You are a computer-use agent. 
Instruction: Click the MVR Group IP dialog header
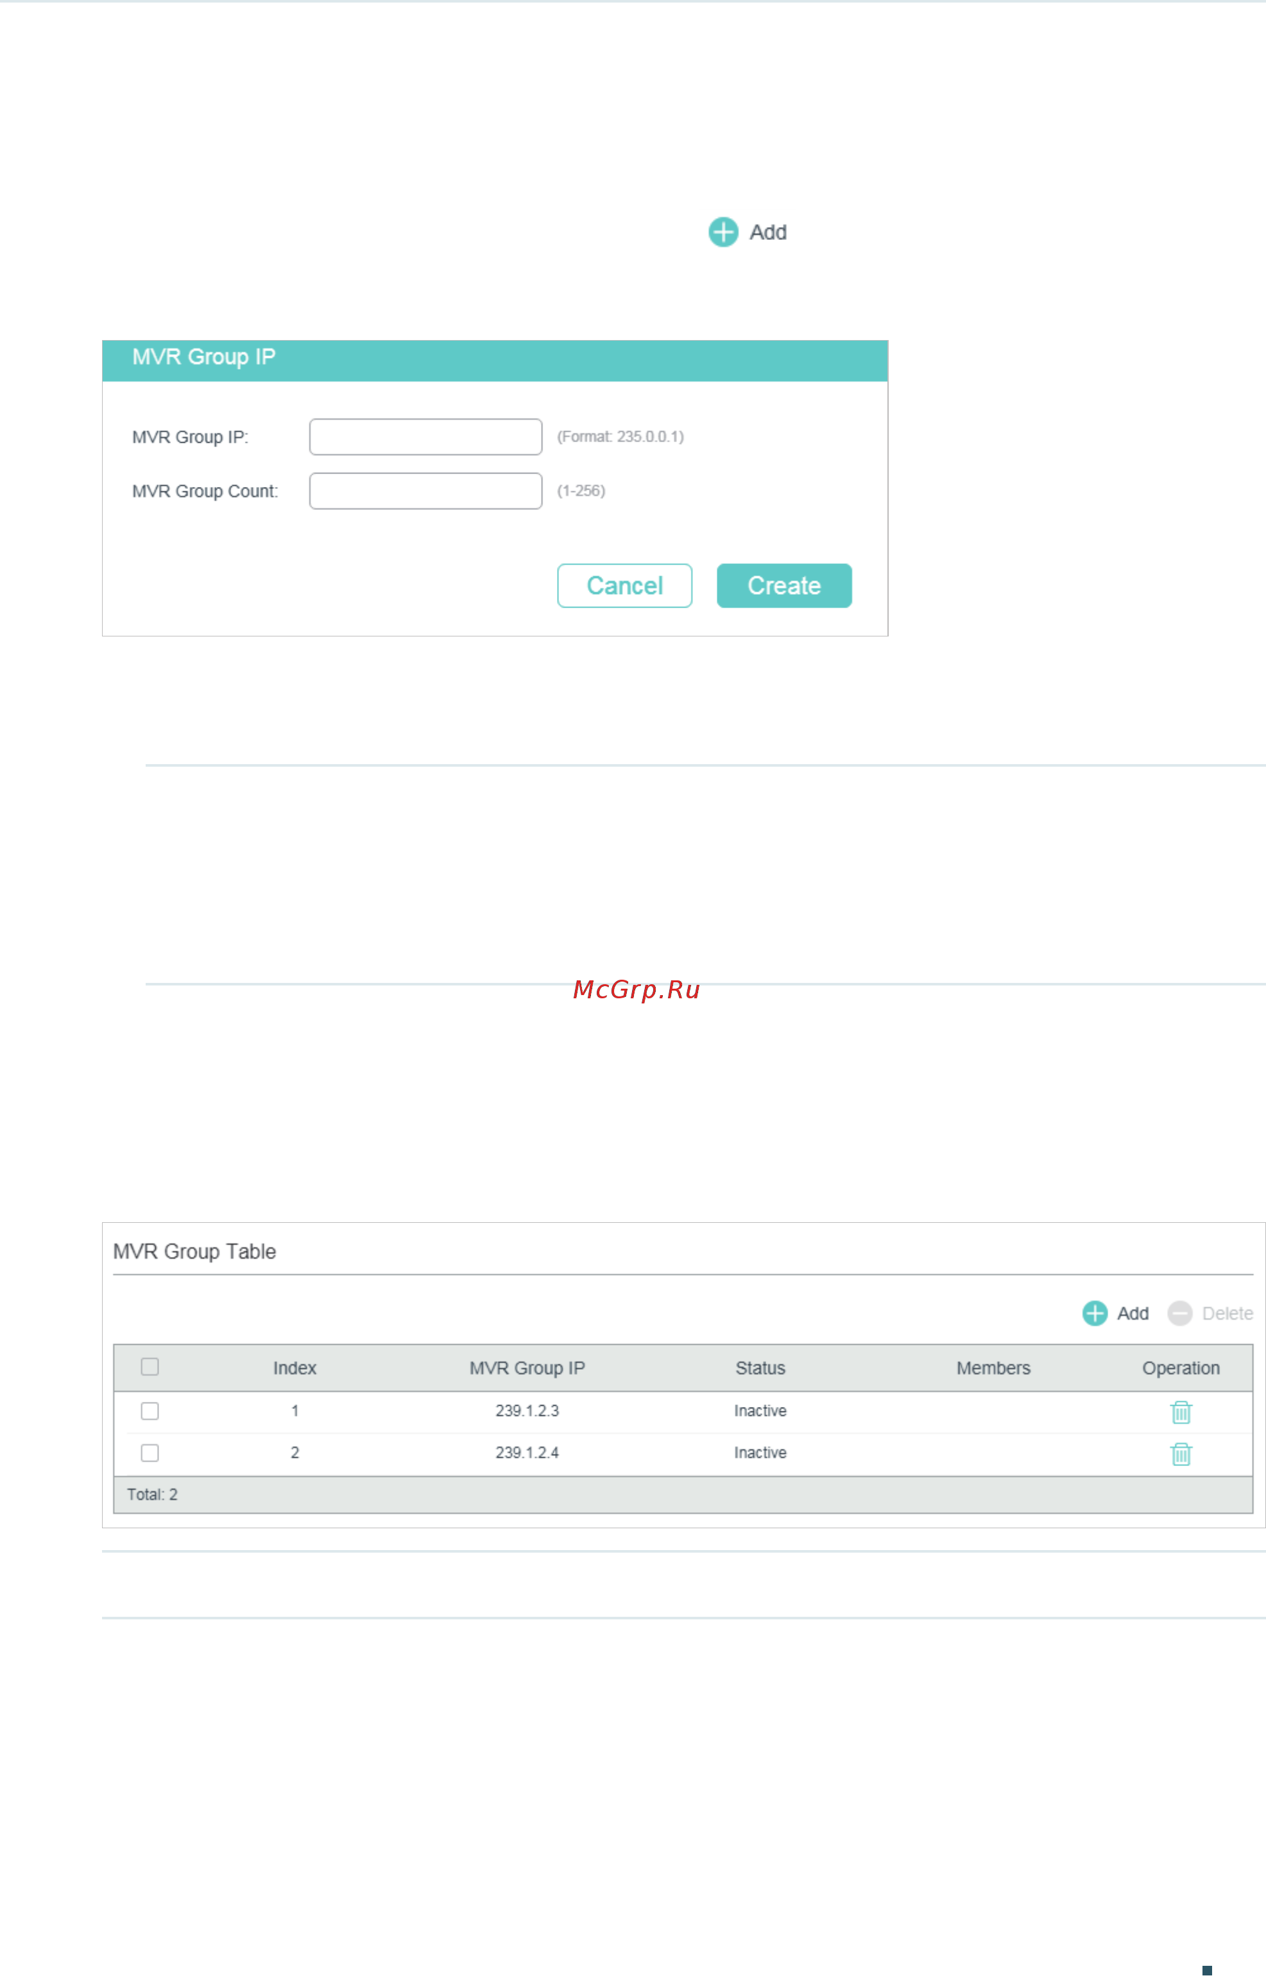point(495,361)
